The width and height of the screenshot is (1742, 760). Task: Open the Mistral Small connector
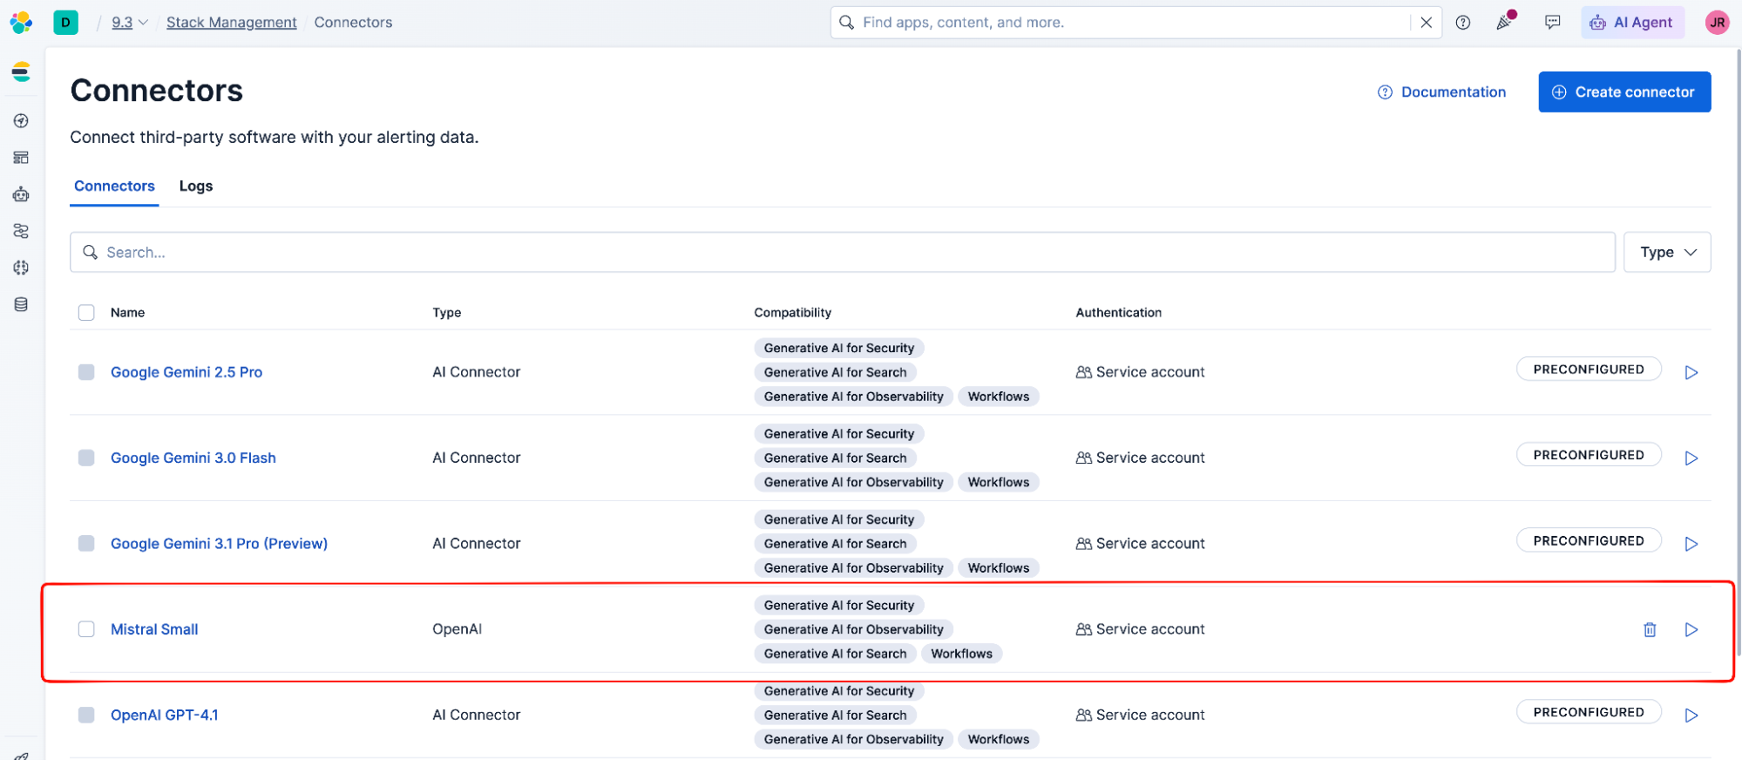(154, 629)
